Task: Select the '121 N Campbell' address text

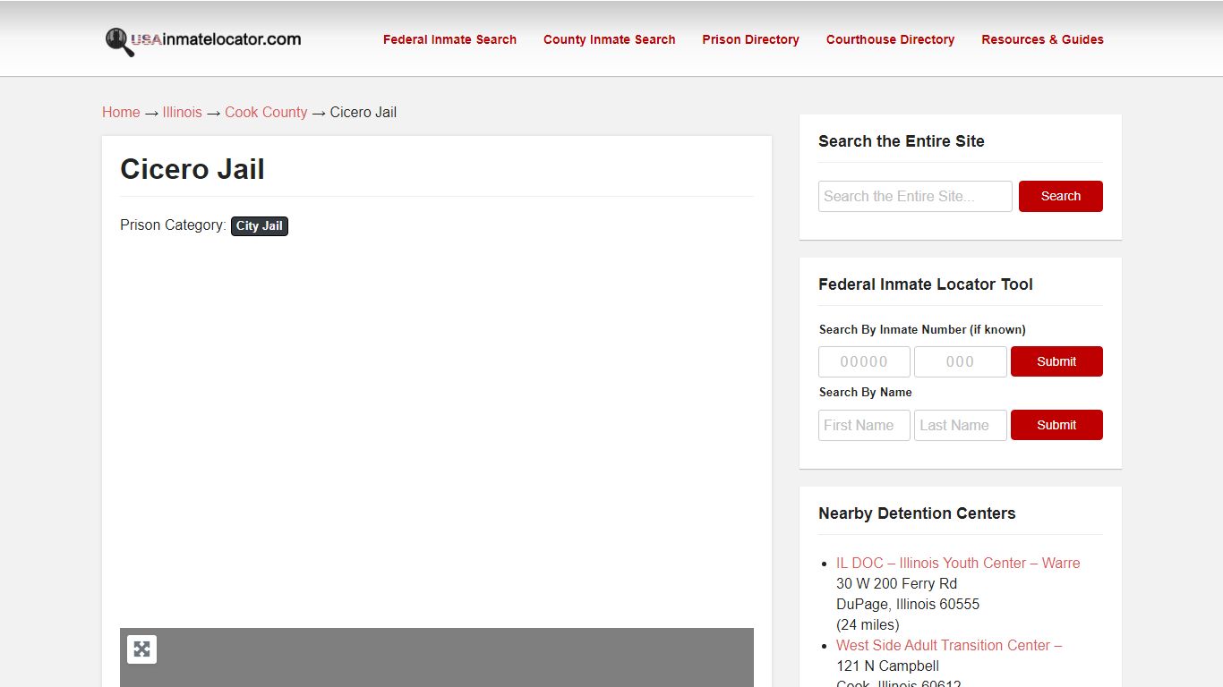Action: pos(887,666)
